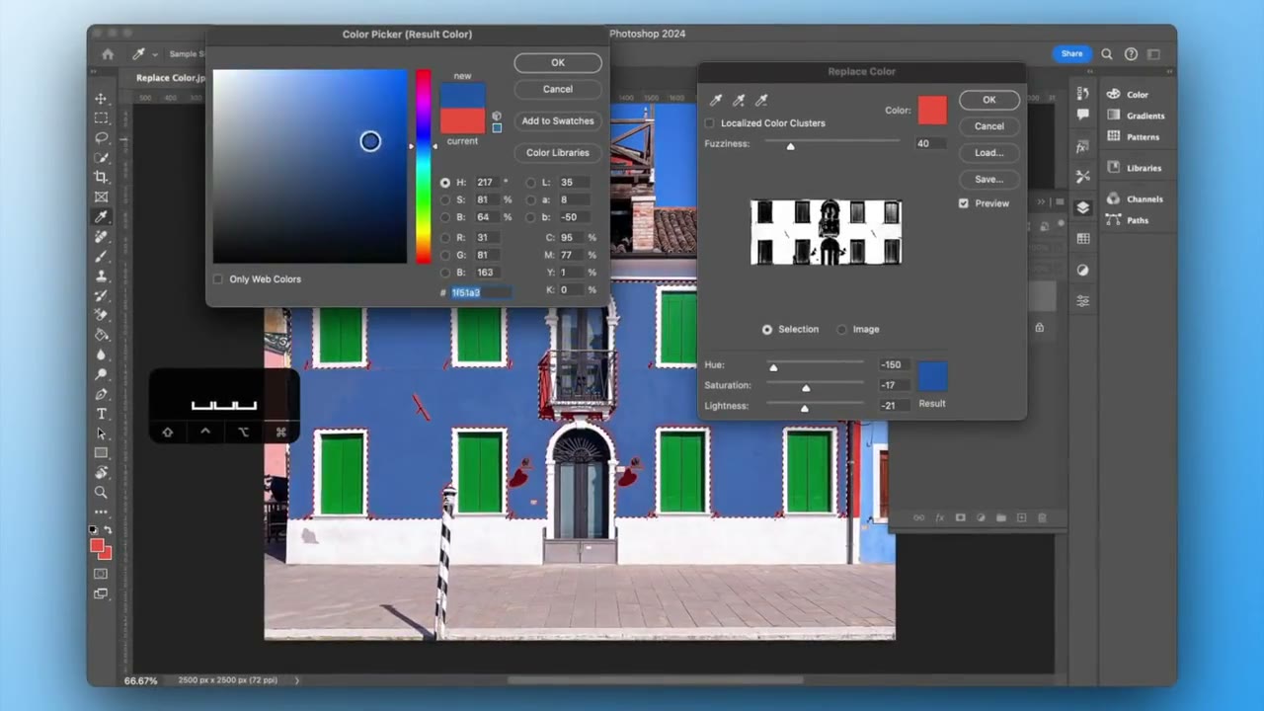Select the Image radio button
The image size is (1264, 711).
coord(842,330)
